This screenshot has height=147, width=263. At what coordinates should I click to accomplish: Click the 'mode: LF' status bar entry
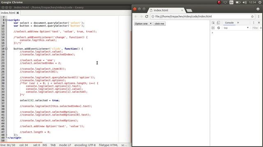coord(65,145)
